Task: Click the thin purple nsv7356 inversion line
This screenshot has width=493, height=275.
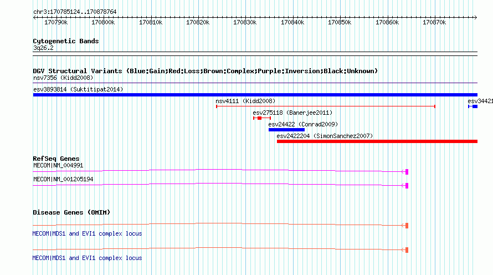Action: (255, 83)
